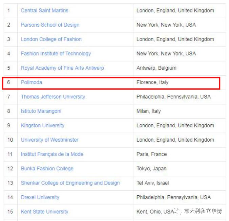This screenshot has width=229, height=221.
Task: Open the Kent State University link
Action: (44, 212)
